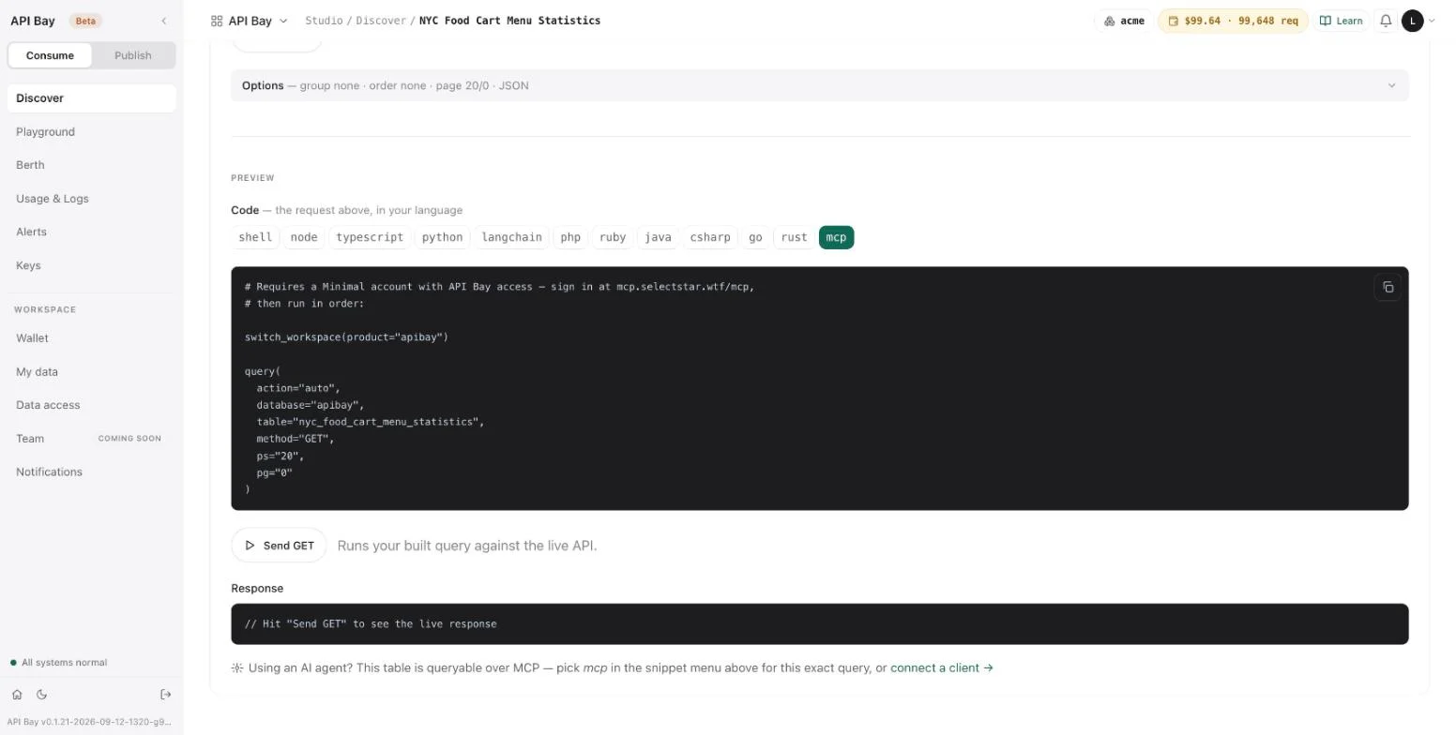The width and height of the screenshot is (1456, 735).
Task: Open Wallet in workspace section
Action: (x=91, y=338)
